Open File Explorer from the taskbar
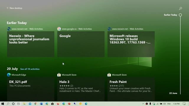Viewport: 189px width, 106px height. coord(24,104)
